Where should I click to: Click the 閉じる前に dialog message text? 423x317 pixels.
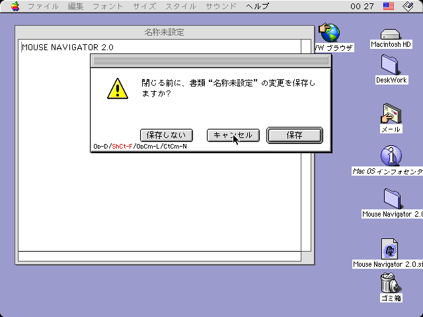pyautogui.click(x=228, y=88)
